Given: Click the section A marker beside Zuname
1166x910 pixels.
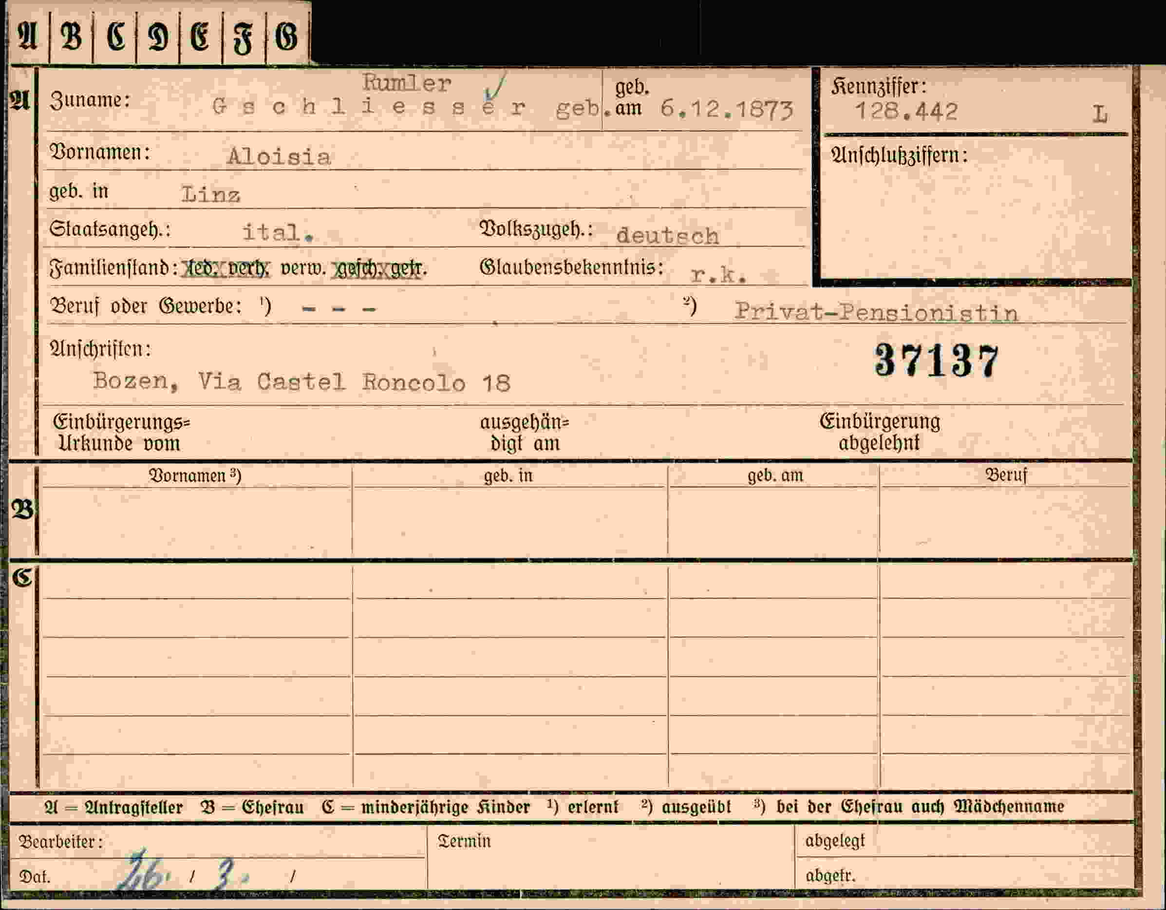Looking at the screenshot, I should pyautogui.click(x=20, y=100).
